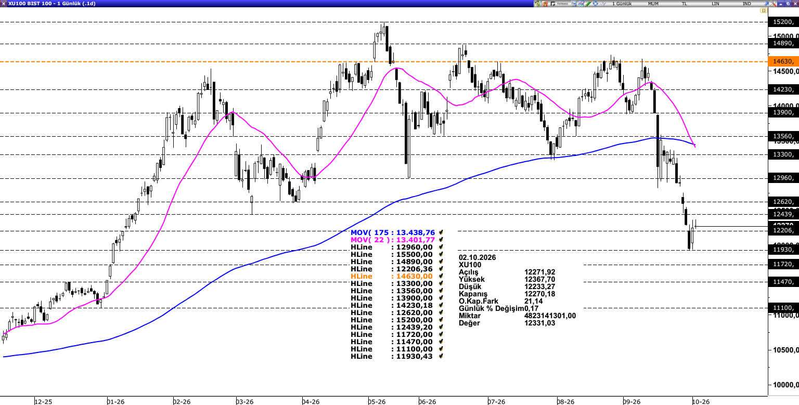Viewport: 799px width, 405px height.
Task: Open the LIN scale selector
Action: point(715,4)
